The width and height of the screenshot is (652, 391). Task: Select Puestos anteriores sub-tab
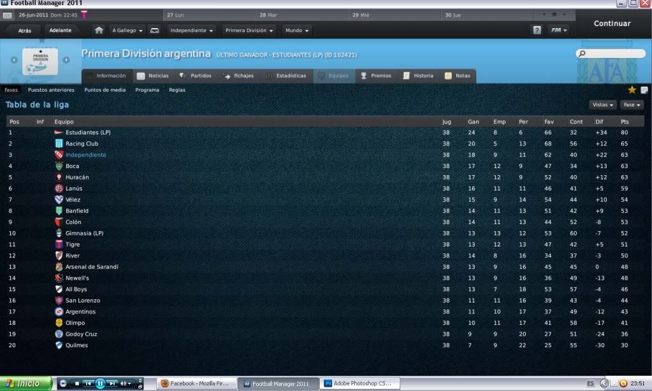pos(51,90)
